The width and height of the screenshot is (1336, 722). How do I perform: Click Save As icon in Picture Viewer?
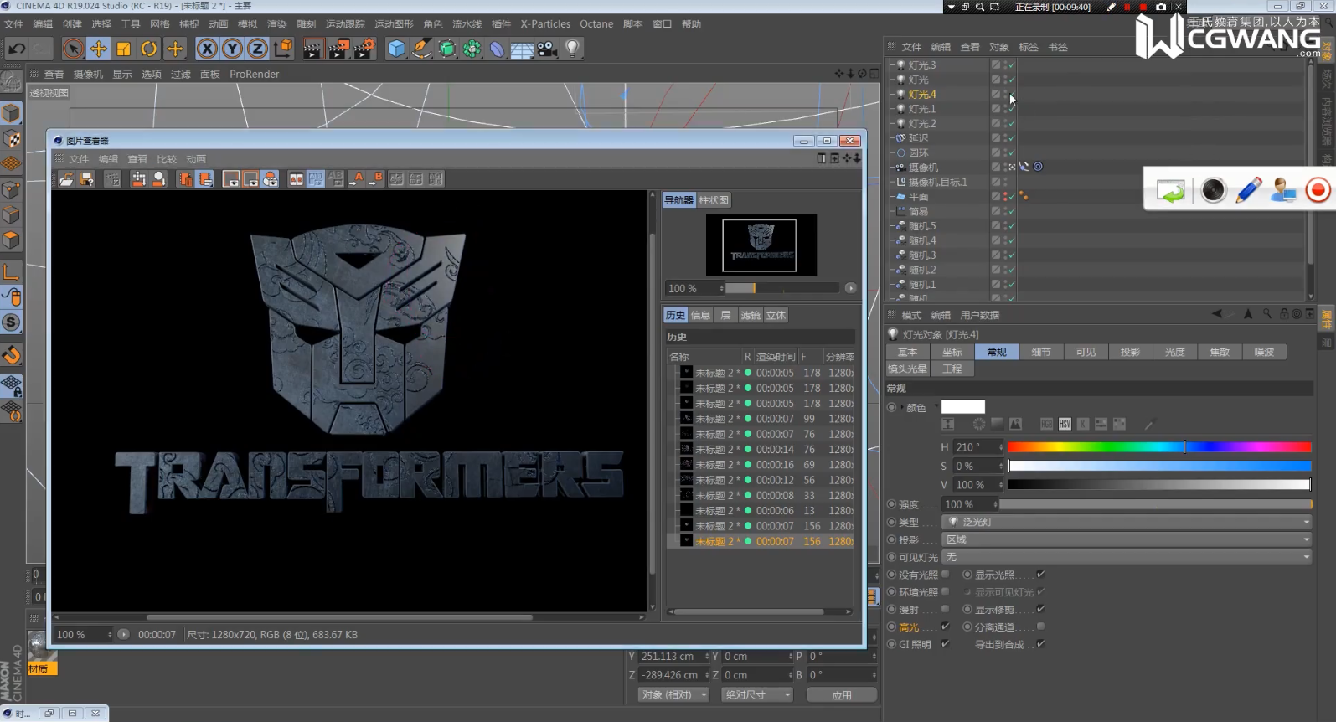pos(86,178)
